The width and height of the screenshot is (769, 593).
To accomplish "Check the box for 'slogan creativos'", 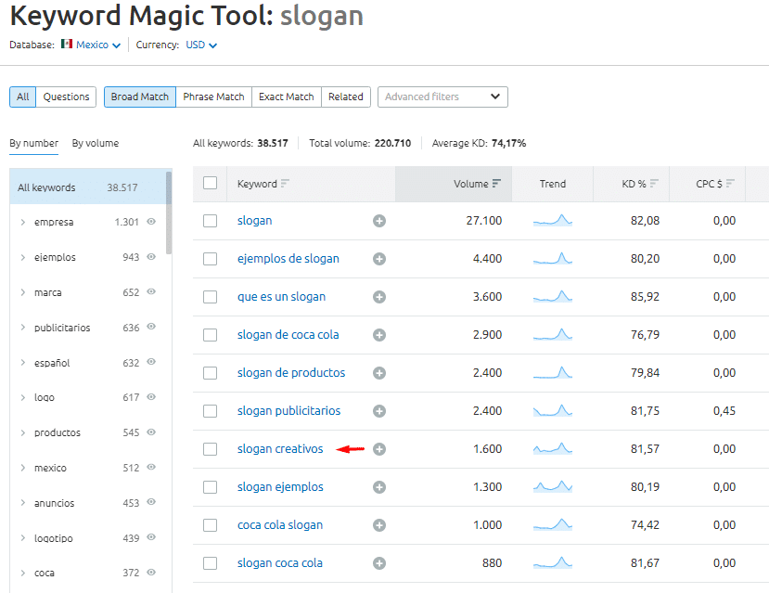I will point(210,449).
